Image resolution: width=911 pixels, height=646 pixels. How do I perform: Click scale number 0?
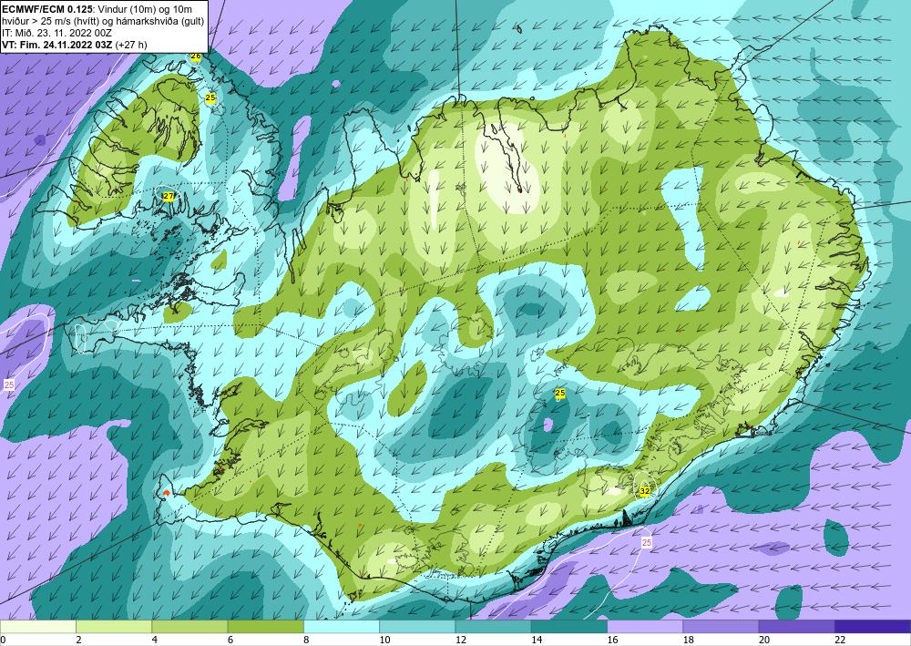[3, 640]
